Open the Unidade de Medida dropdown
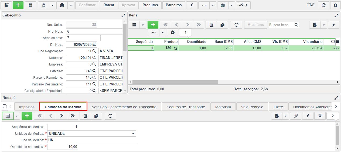 click(133, 134)
